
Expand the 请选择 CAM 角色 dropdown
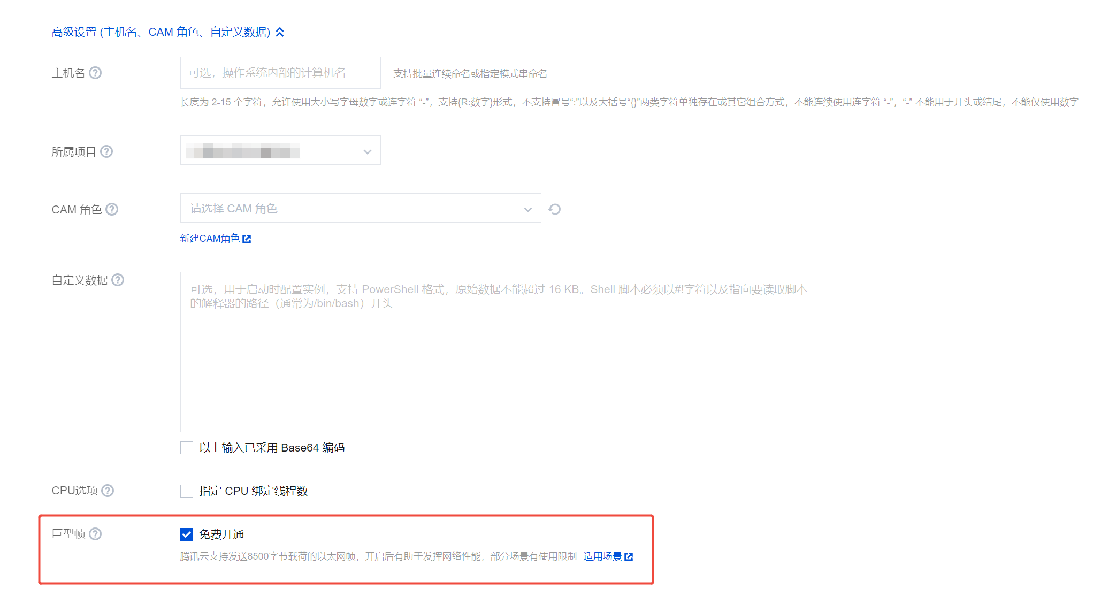pyautogui.click(x=361, y=209)
